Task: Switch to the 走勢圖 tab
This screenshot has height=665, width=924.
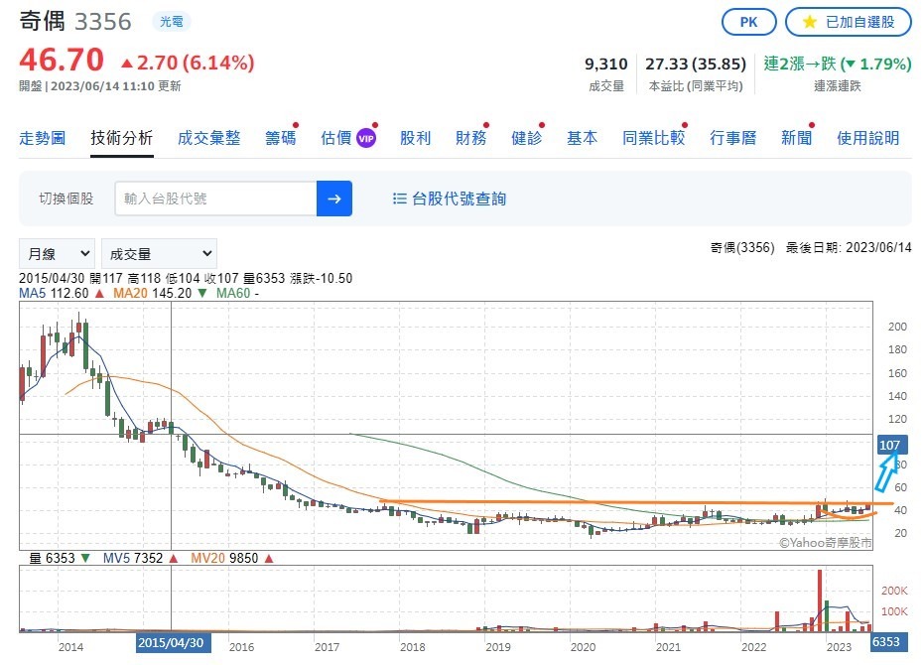Action: (x=43, y=138)
